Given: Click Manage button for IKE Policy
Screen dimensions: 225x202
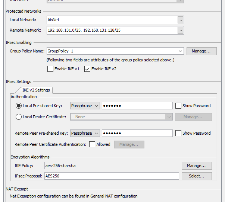Looking at the screenshot, I should point(196,166).
